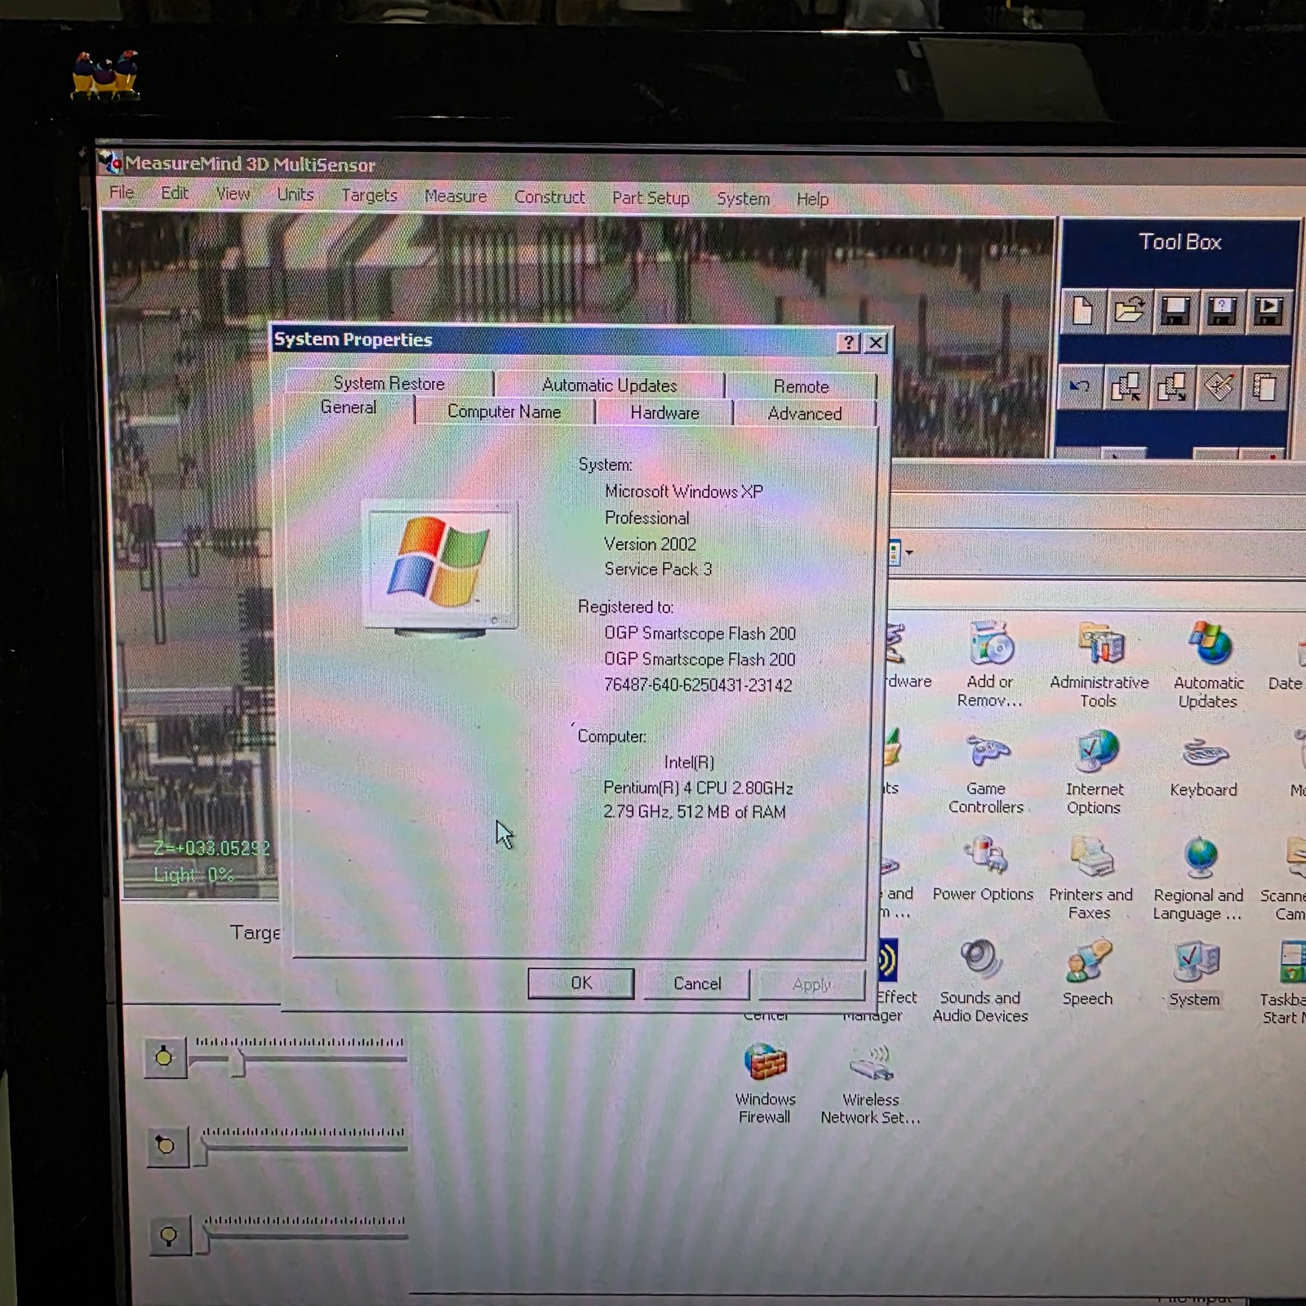Open the Edit menu in MeasureMind

(174, 193)
